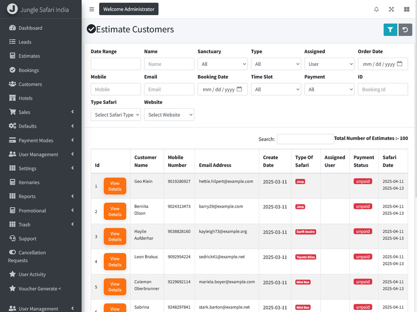Click the Sales shopping cart icon
The image size is (417, 312).
click(12, 112)
